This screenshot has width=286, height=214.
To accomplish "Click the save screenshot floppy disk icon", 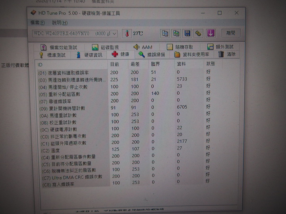I will [187, 33].
